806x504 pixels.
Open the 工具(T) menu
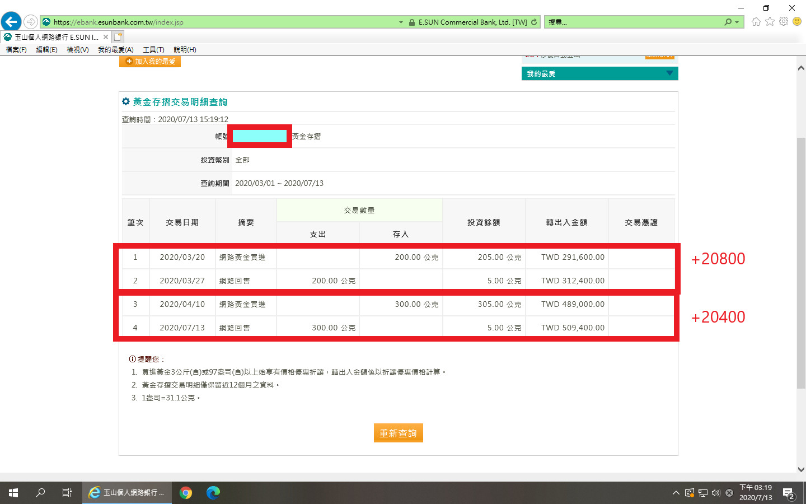[153, 50]
